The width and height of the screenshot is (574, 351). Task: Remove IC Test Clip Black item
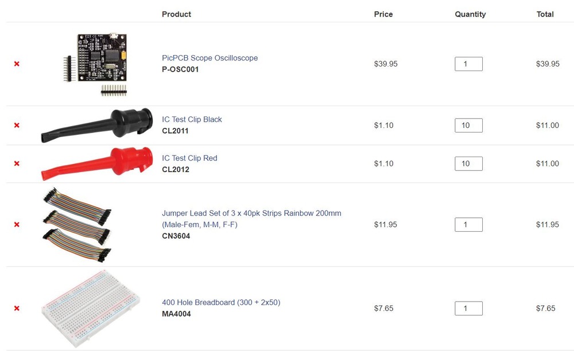(17, 126)
